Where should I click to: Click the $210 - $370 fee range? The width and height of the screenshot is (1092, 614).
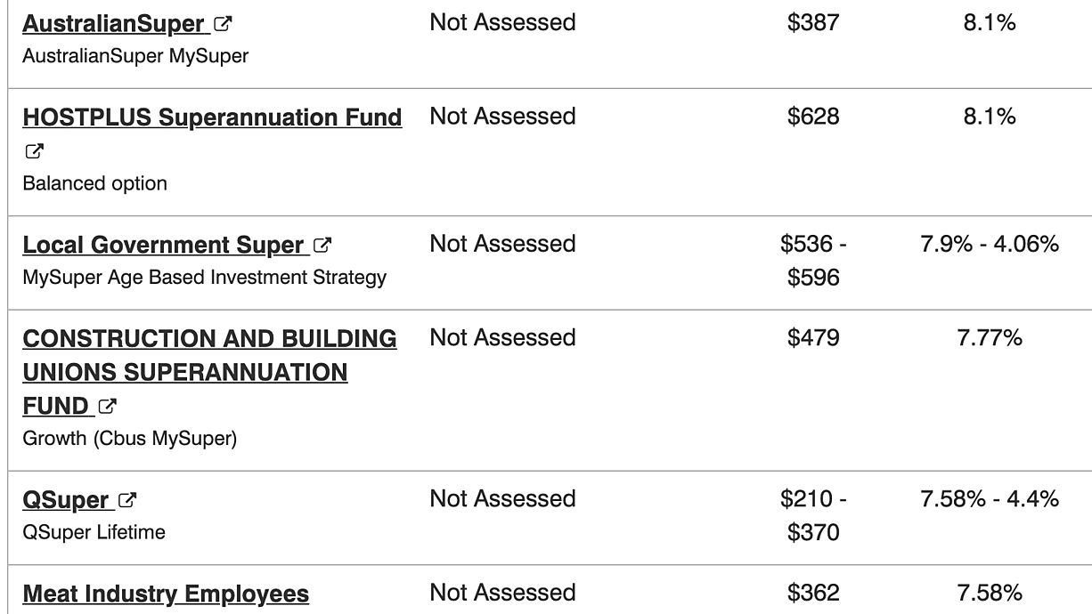click(x=812, y=515)
